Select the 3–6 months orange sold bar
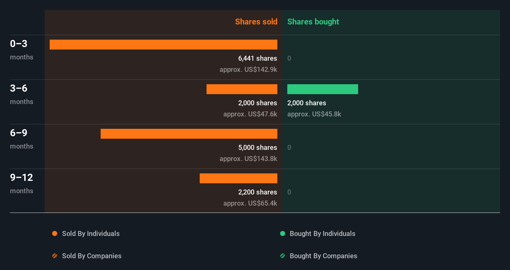Viewport: 510px width, 270px height. click(x=242, y=89)
